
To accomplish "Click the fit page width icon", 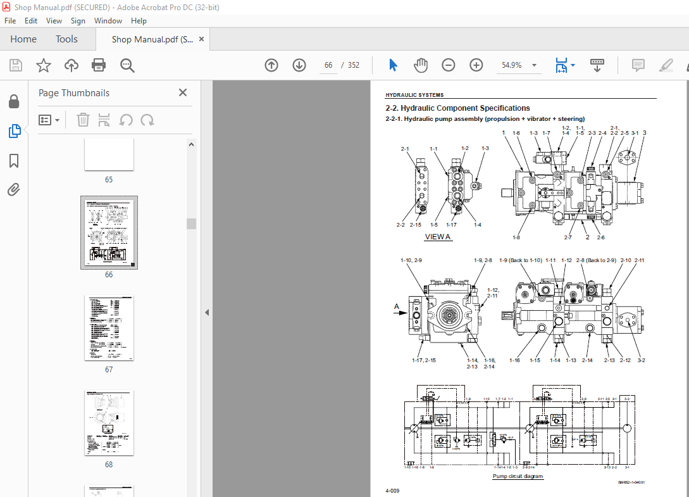I will coord(561,65).
